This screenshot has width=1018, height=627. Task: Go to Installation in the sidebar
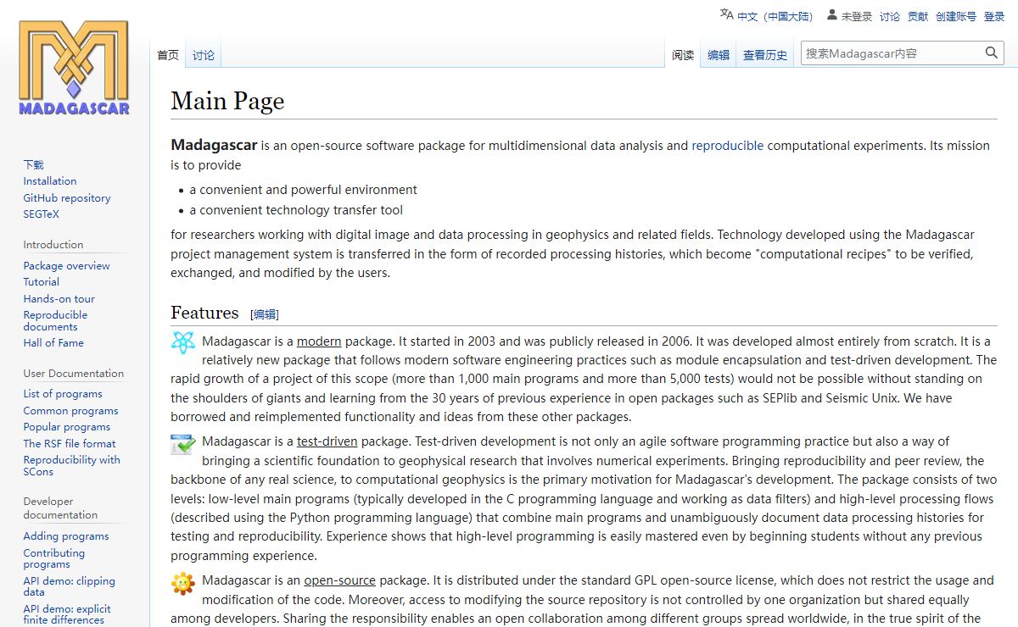tap(50, 181)
